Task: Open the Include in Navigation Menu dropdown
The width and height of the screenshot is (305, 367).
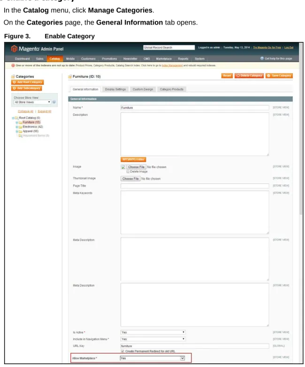Action: click(x=153, y=339)
